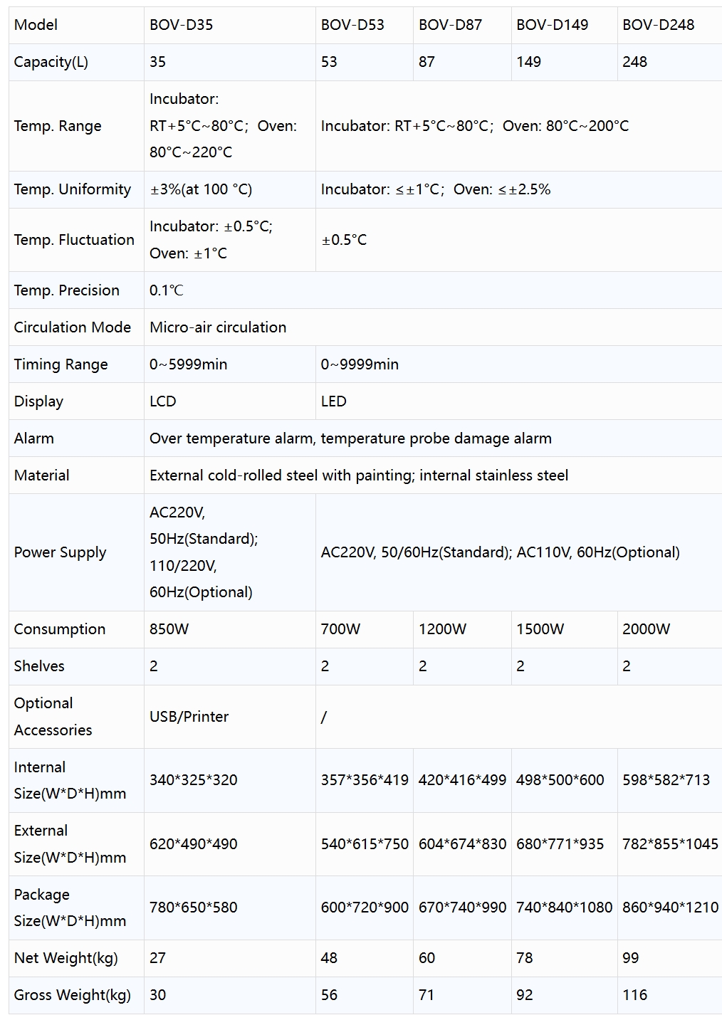Screen dimensions: 722x1015
Task: Select the 850W consumption value
Action: pyautogui.click(x=169, y=629)
